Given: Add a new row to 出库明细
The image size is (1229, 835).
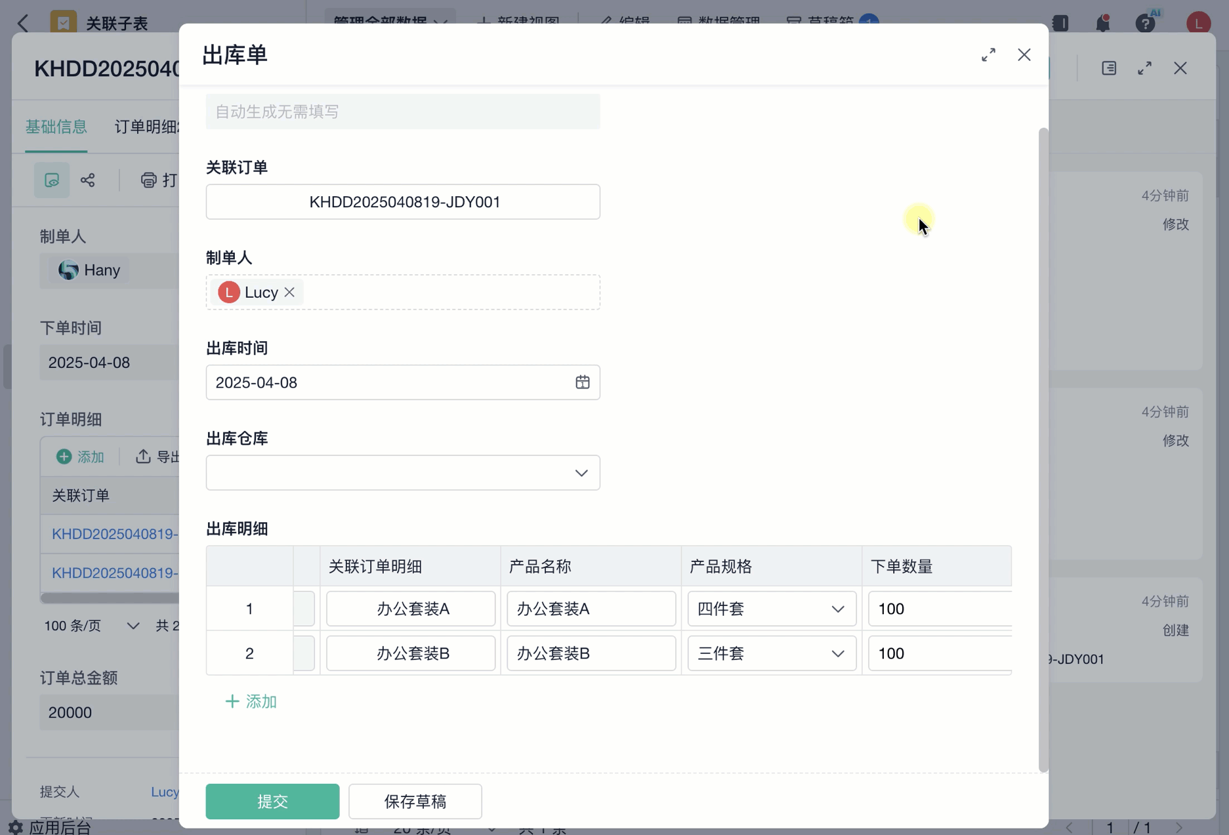Looking at the screenshot, I should coord(251,702).
